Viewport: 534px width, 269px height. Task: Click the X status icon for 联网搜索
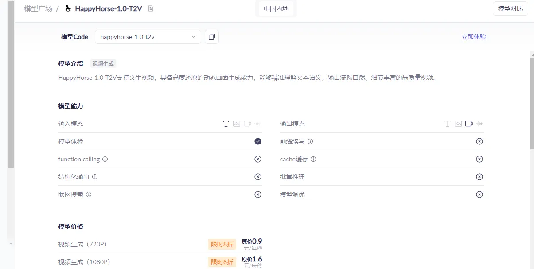258,195
